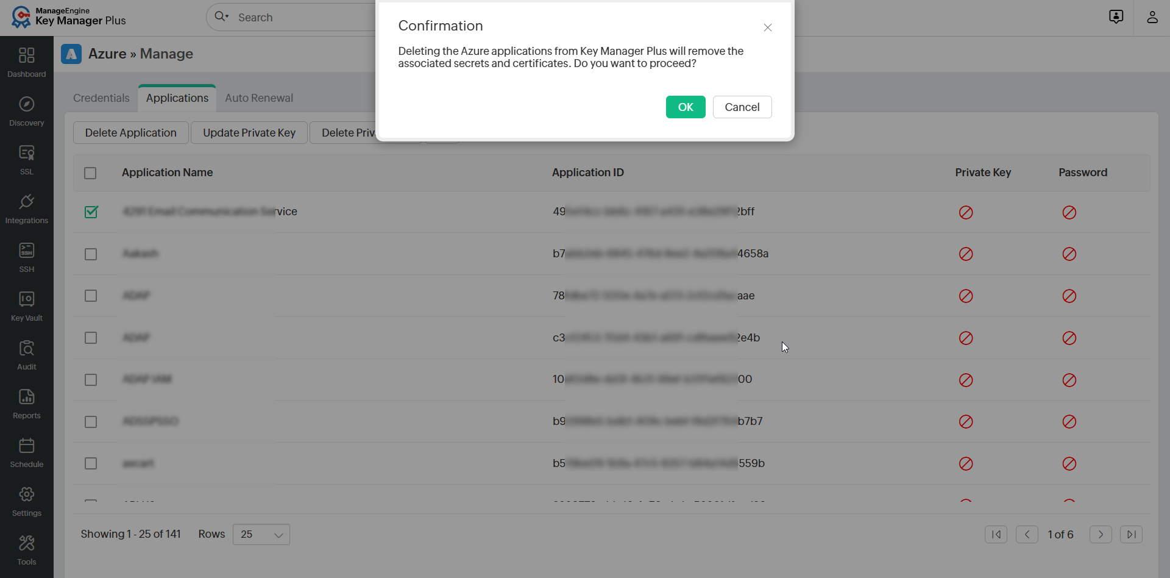The height and width of the screenshot is (578, 1170).
Task: Open the Dashboard from the sidebar
Action: point(26,61)
